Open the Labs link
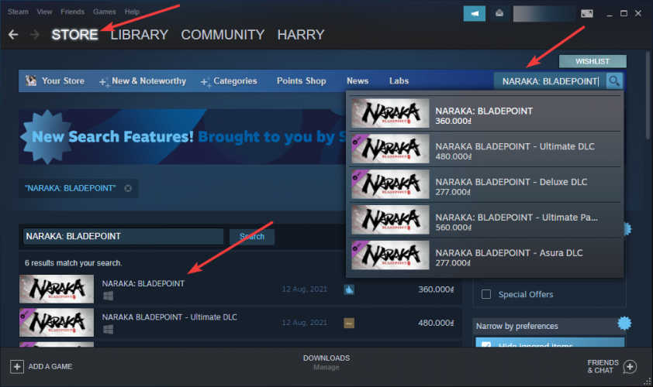 click(x=399, y=81)
